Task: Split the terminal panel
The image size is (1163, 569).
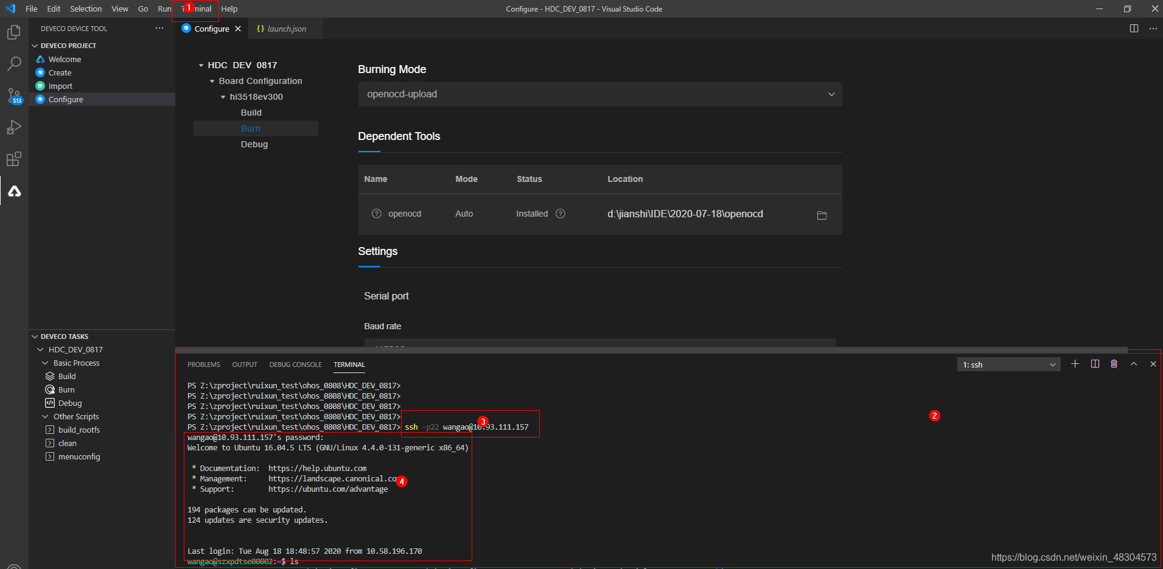Action: point(1095,364)
